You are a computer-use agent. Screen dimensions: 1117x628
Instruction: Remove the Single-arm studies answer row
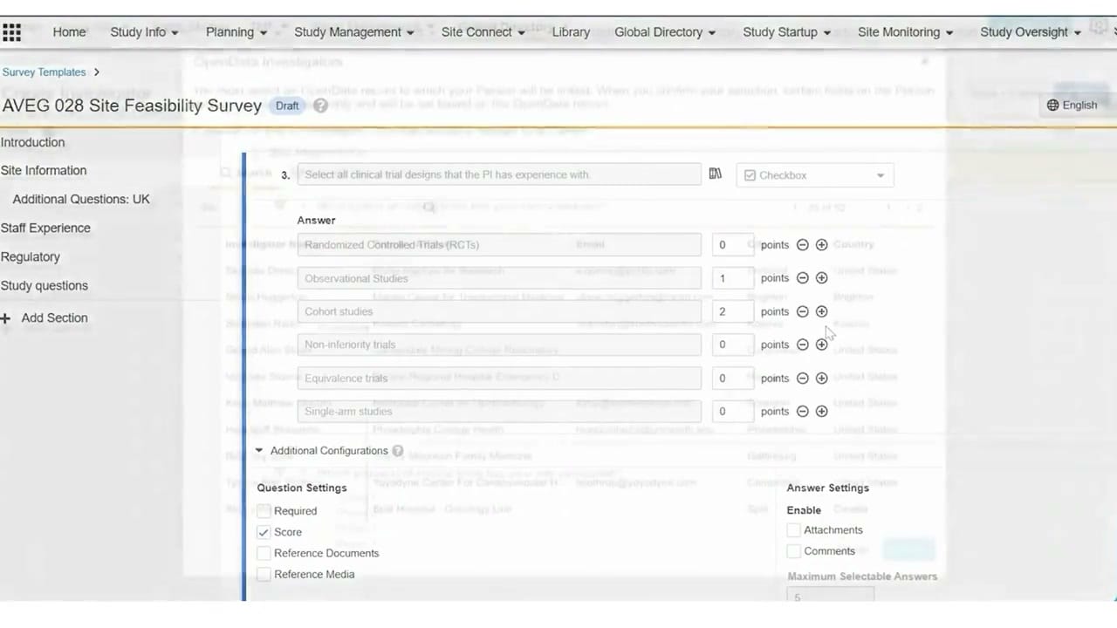(x=803, y=412)
